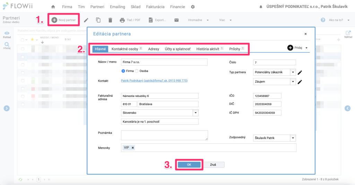Edit Záujem list with pencil icon

(x=300, y=82)
